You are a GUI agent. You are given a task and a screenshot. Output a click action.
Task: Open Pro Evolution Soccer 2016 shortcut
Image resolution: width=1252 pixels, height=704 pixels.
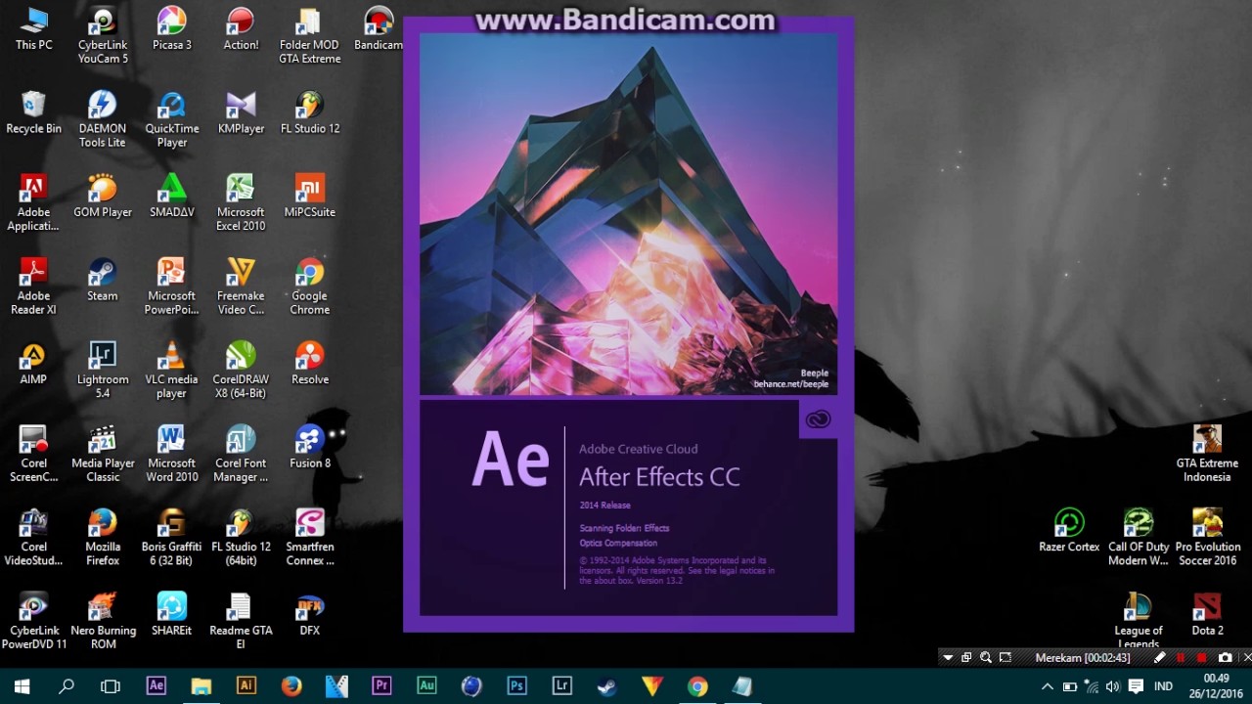1207,538
